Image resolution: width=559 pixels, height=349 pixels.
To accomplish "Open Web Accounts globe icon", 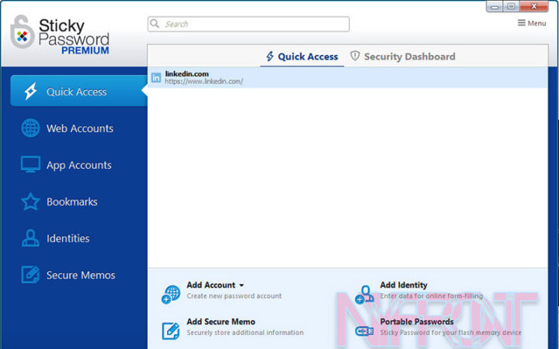I will point(30,128).
